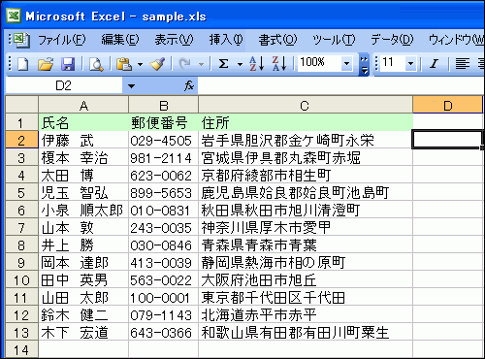This screenshot has height=359, width=485.
Task: Sort descending with the Z-A icon
Action: 279,64
